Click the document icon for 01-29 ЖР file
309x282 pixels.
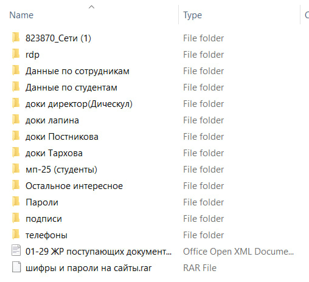(16, 250)
